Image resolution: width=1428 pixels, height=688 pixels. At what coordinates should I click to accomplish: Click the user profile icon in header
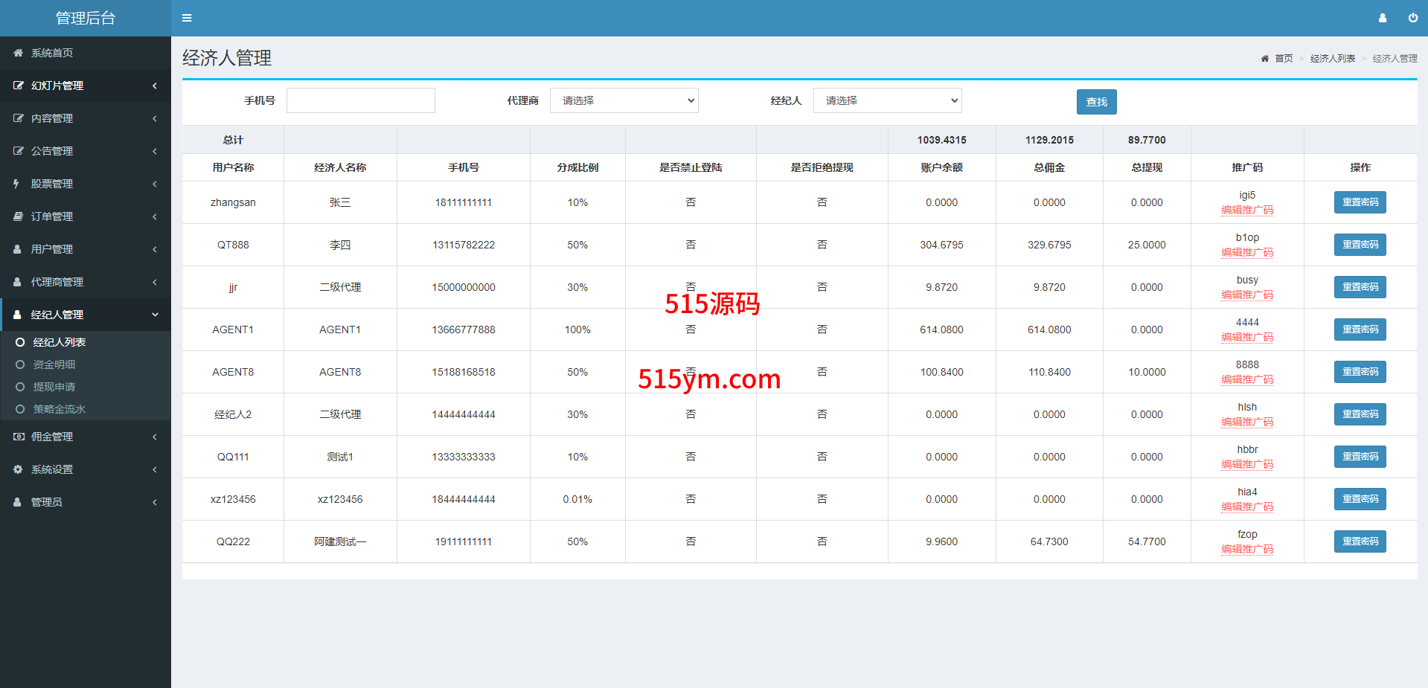1382,18
